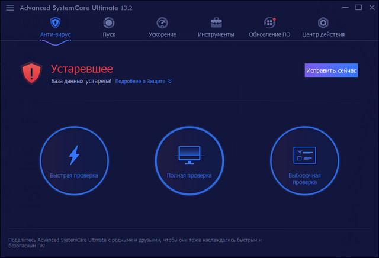Click the Ускорение speedometer icon

162,22
